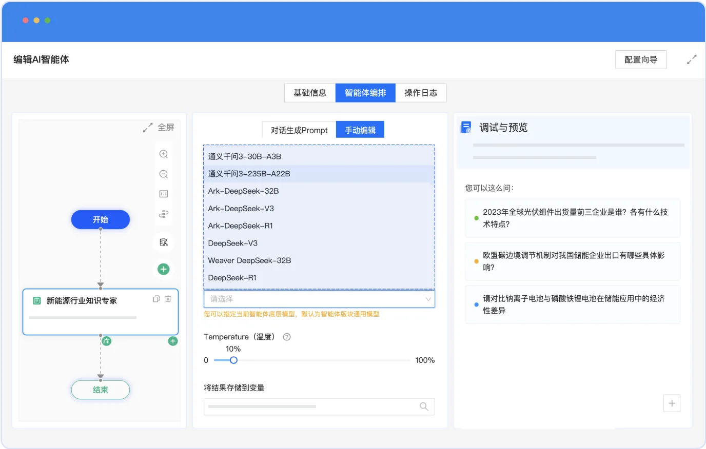The image size is (706, 449).
Task: Open the database search icon on canvas
Action: click(164, 242)
